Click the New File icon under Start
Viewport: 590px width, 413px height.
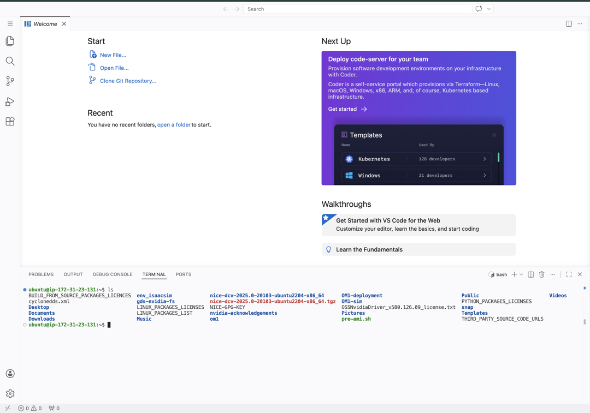tap(92, 55)
